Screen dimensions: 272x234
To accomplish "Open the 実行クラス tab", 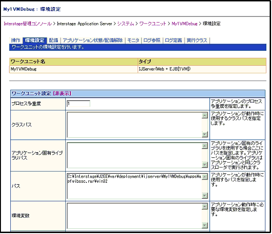I will click(197, 40).
